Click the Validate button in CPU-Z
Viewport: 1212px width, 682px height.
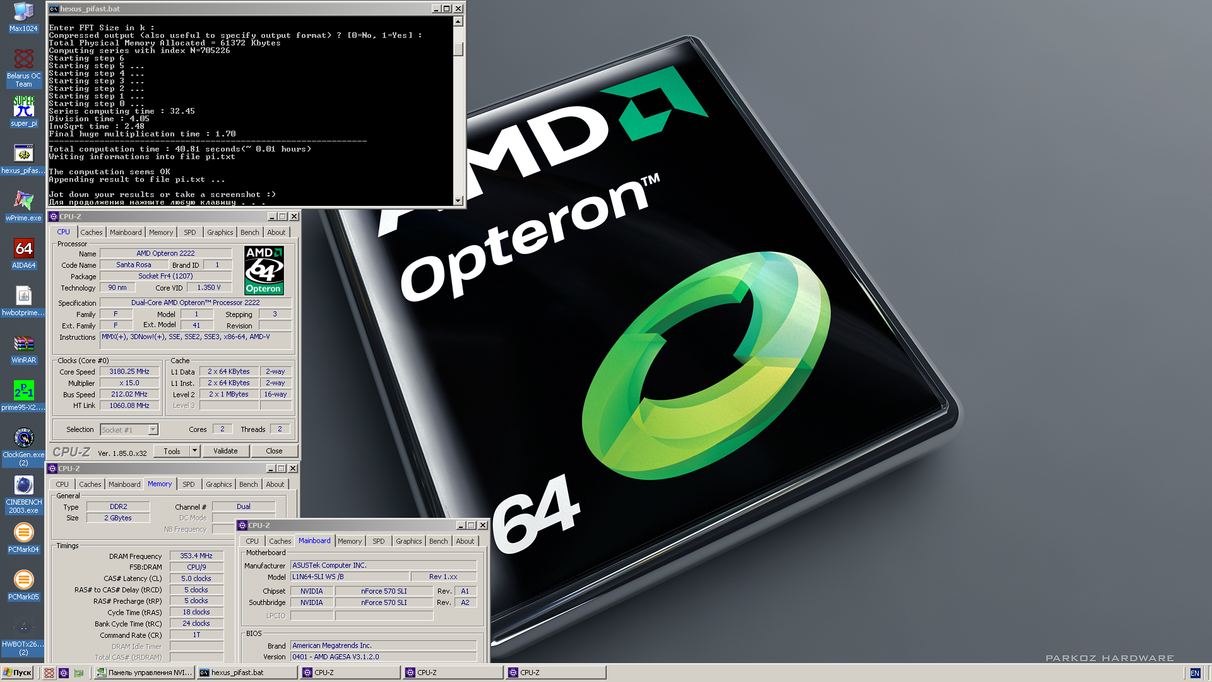pyautogui.click(x=225, y=451)
